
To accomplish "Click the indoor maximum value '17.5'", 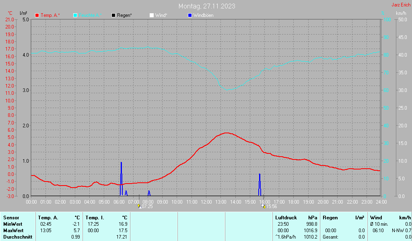I will click(x=123, y=231).
